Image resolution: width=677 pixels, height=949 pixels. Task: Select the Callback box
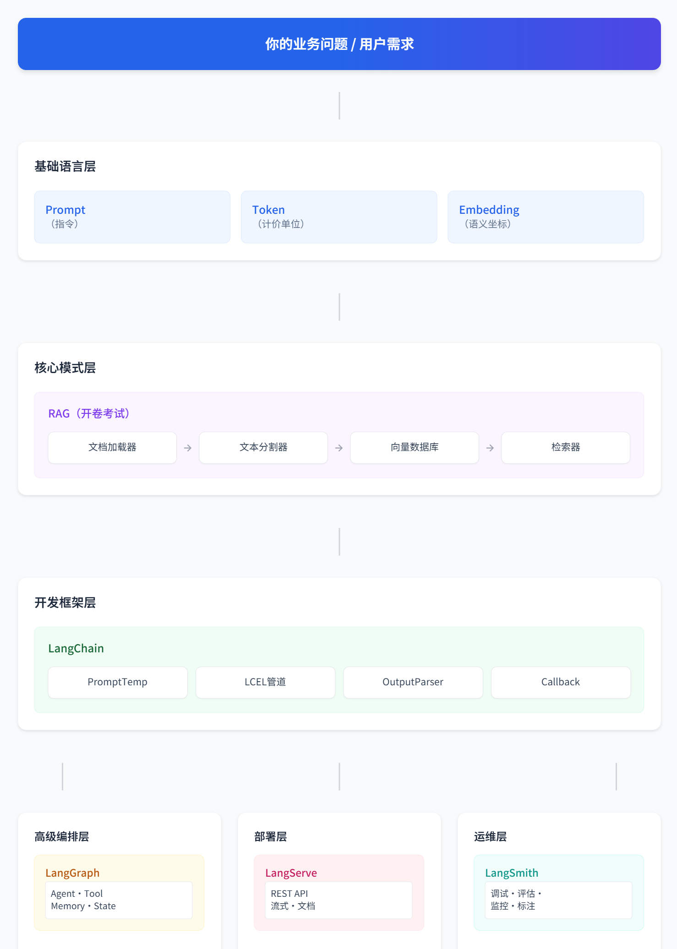561,683
